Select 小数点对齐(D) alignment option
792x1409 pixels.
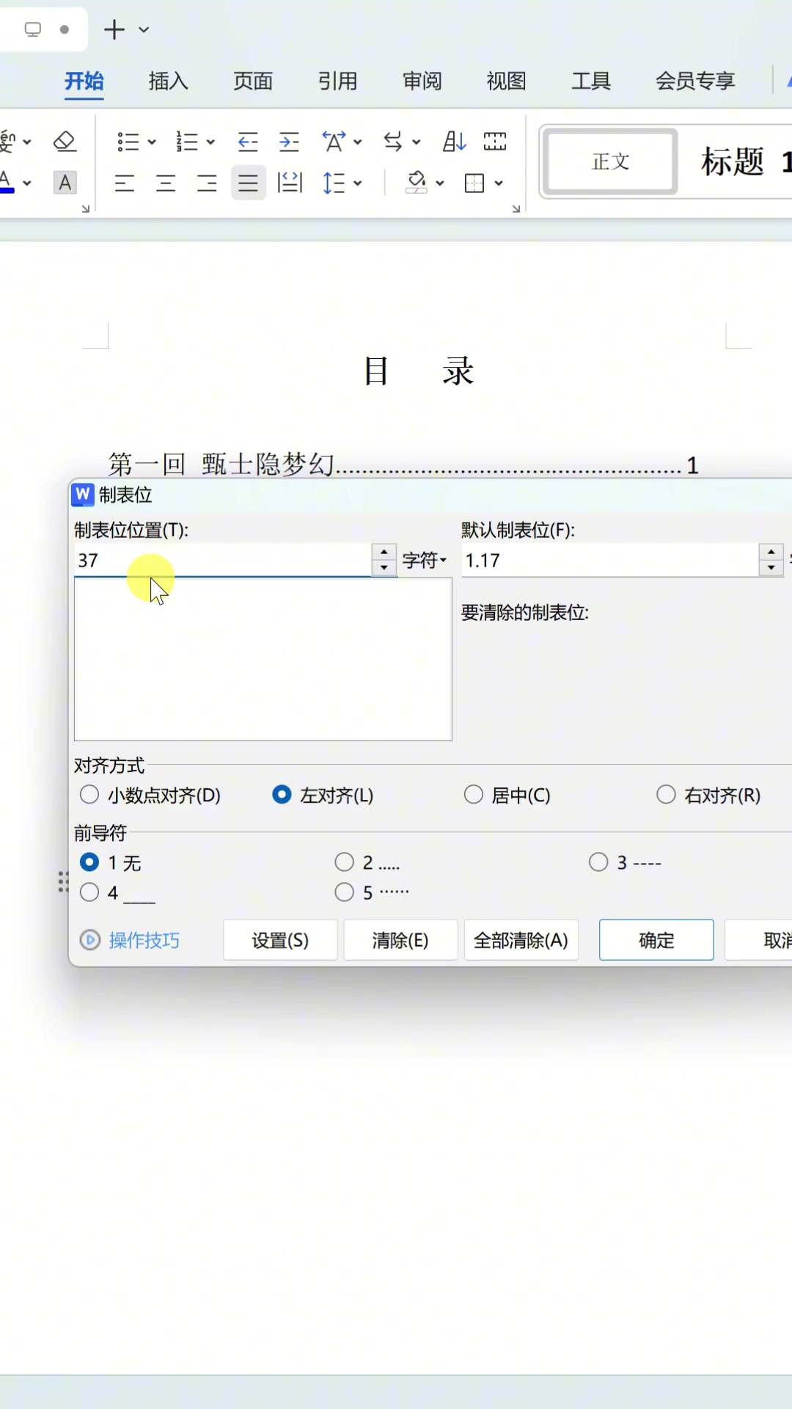pos(150,795)
